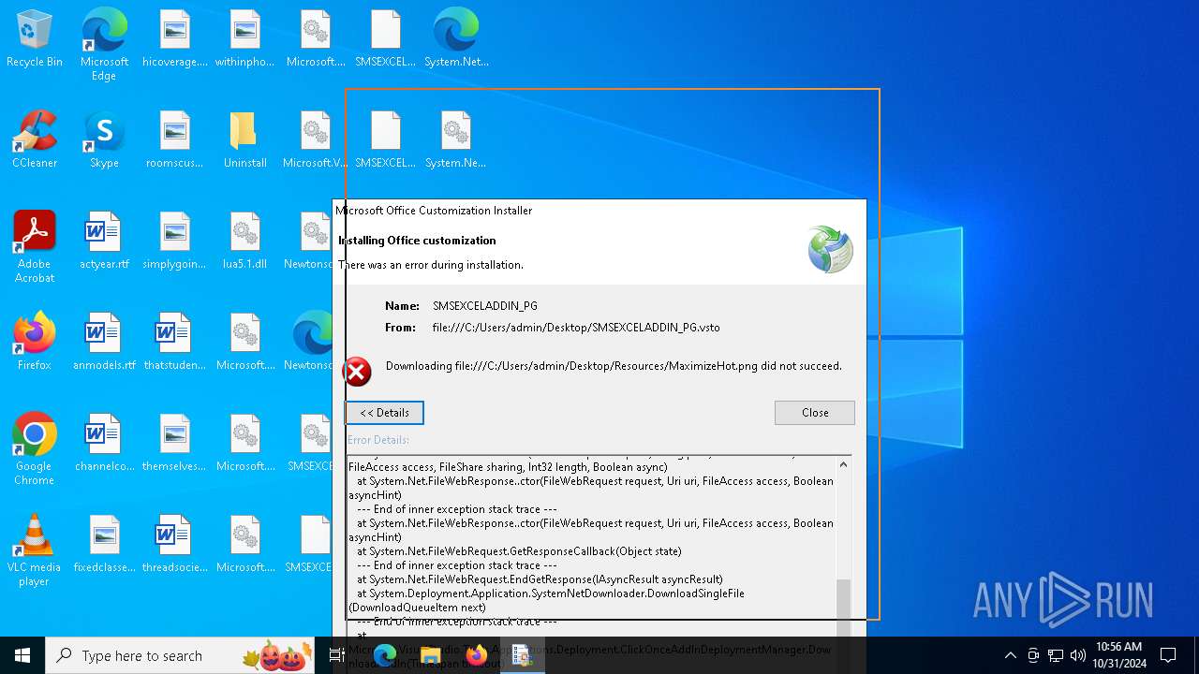Click the GetResponseCallback stack trace line
This screenshot has height=674, width=1199.
click(x=519, y=551)
